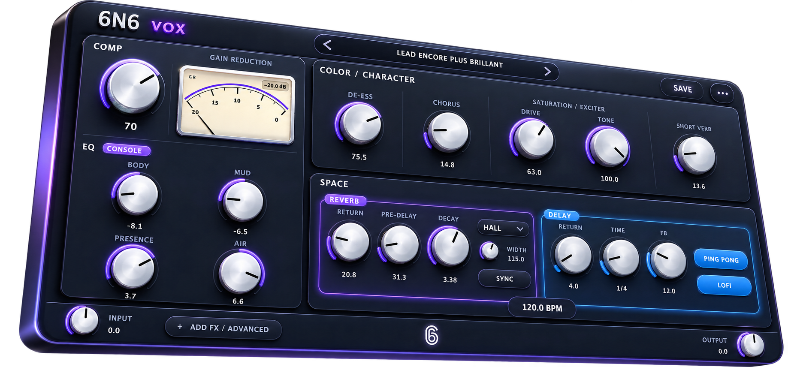
Task: Click the Input value 0.0
Action: click(x=114, y=330)
